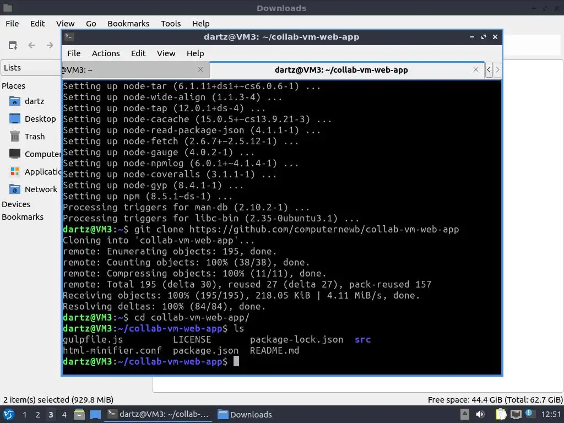Click 'src' in the ls output
The width and height of the screenshot is (564, 423).
pyautogui.click(x=362, y=339)
